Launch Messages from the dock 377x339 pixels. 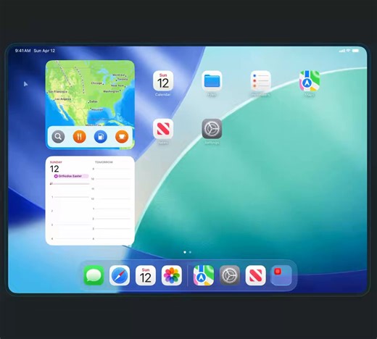tap(94, 275)
